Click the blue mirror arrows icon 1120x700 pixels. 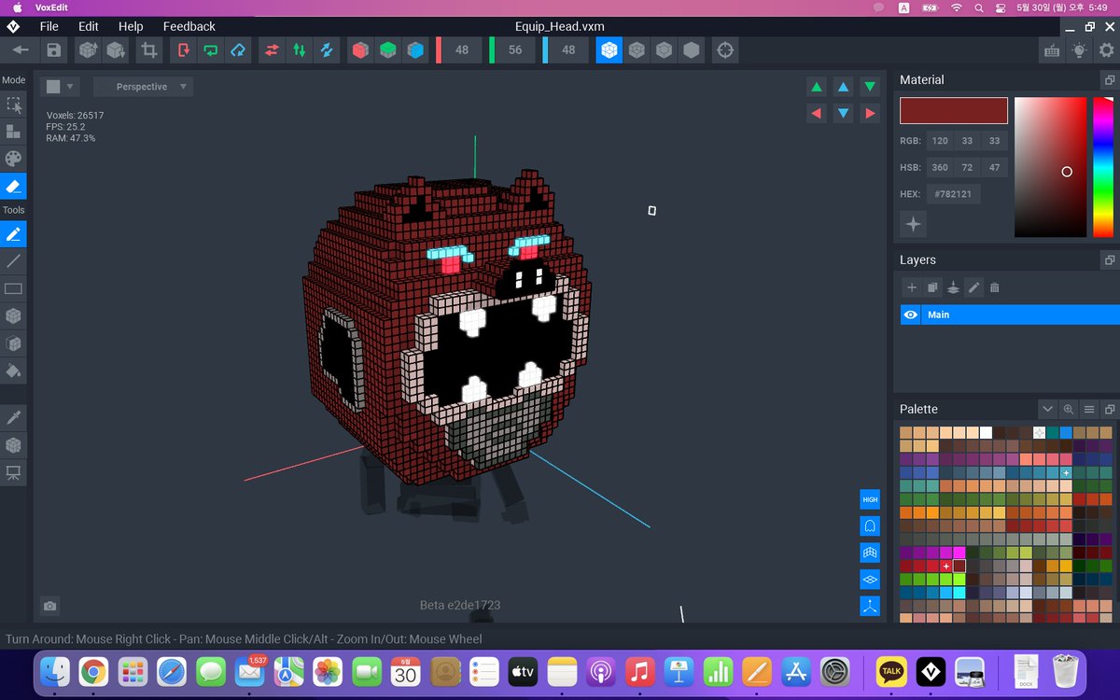(327, 49)
